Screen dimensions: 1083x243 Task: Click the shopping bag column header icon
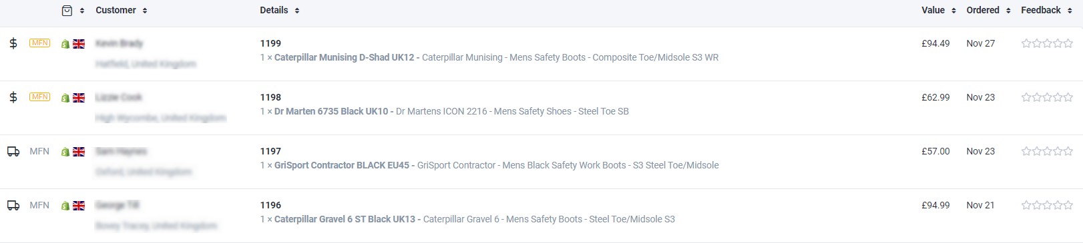[67, 10]
